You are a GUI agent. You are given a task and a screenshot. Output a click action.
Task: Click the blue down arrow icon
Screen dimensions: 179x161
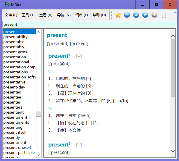pos(136,15)
